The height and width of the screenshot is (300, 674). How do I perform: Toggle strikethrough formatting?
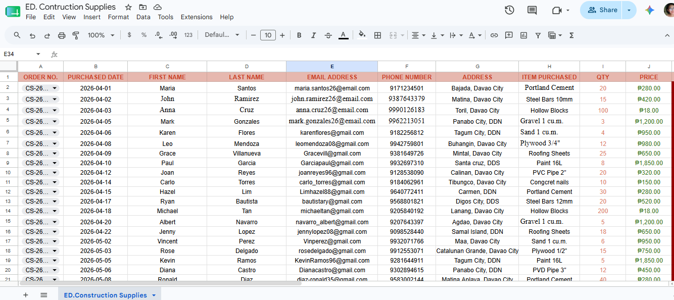coord(328,35)
